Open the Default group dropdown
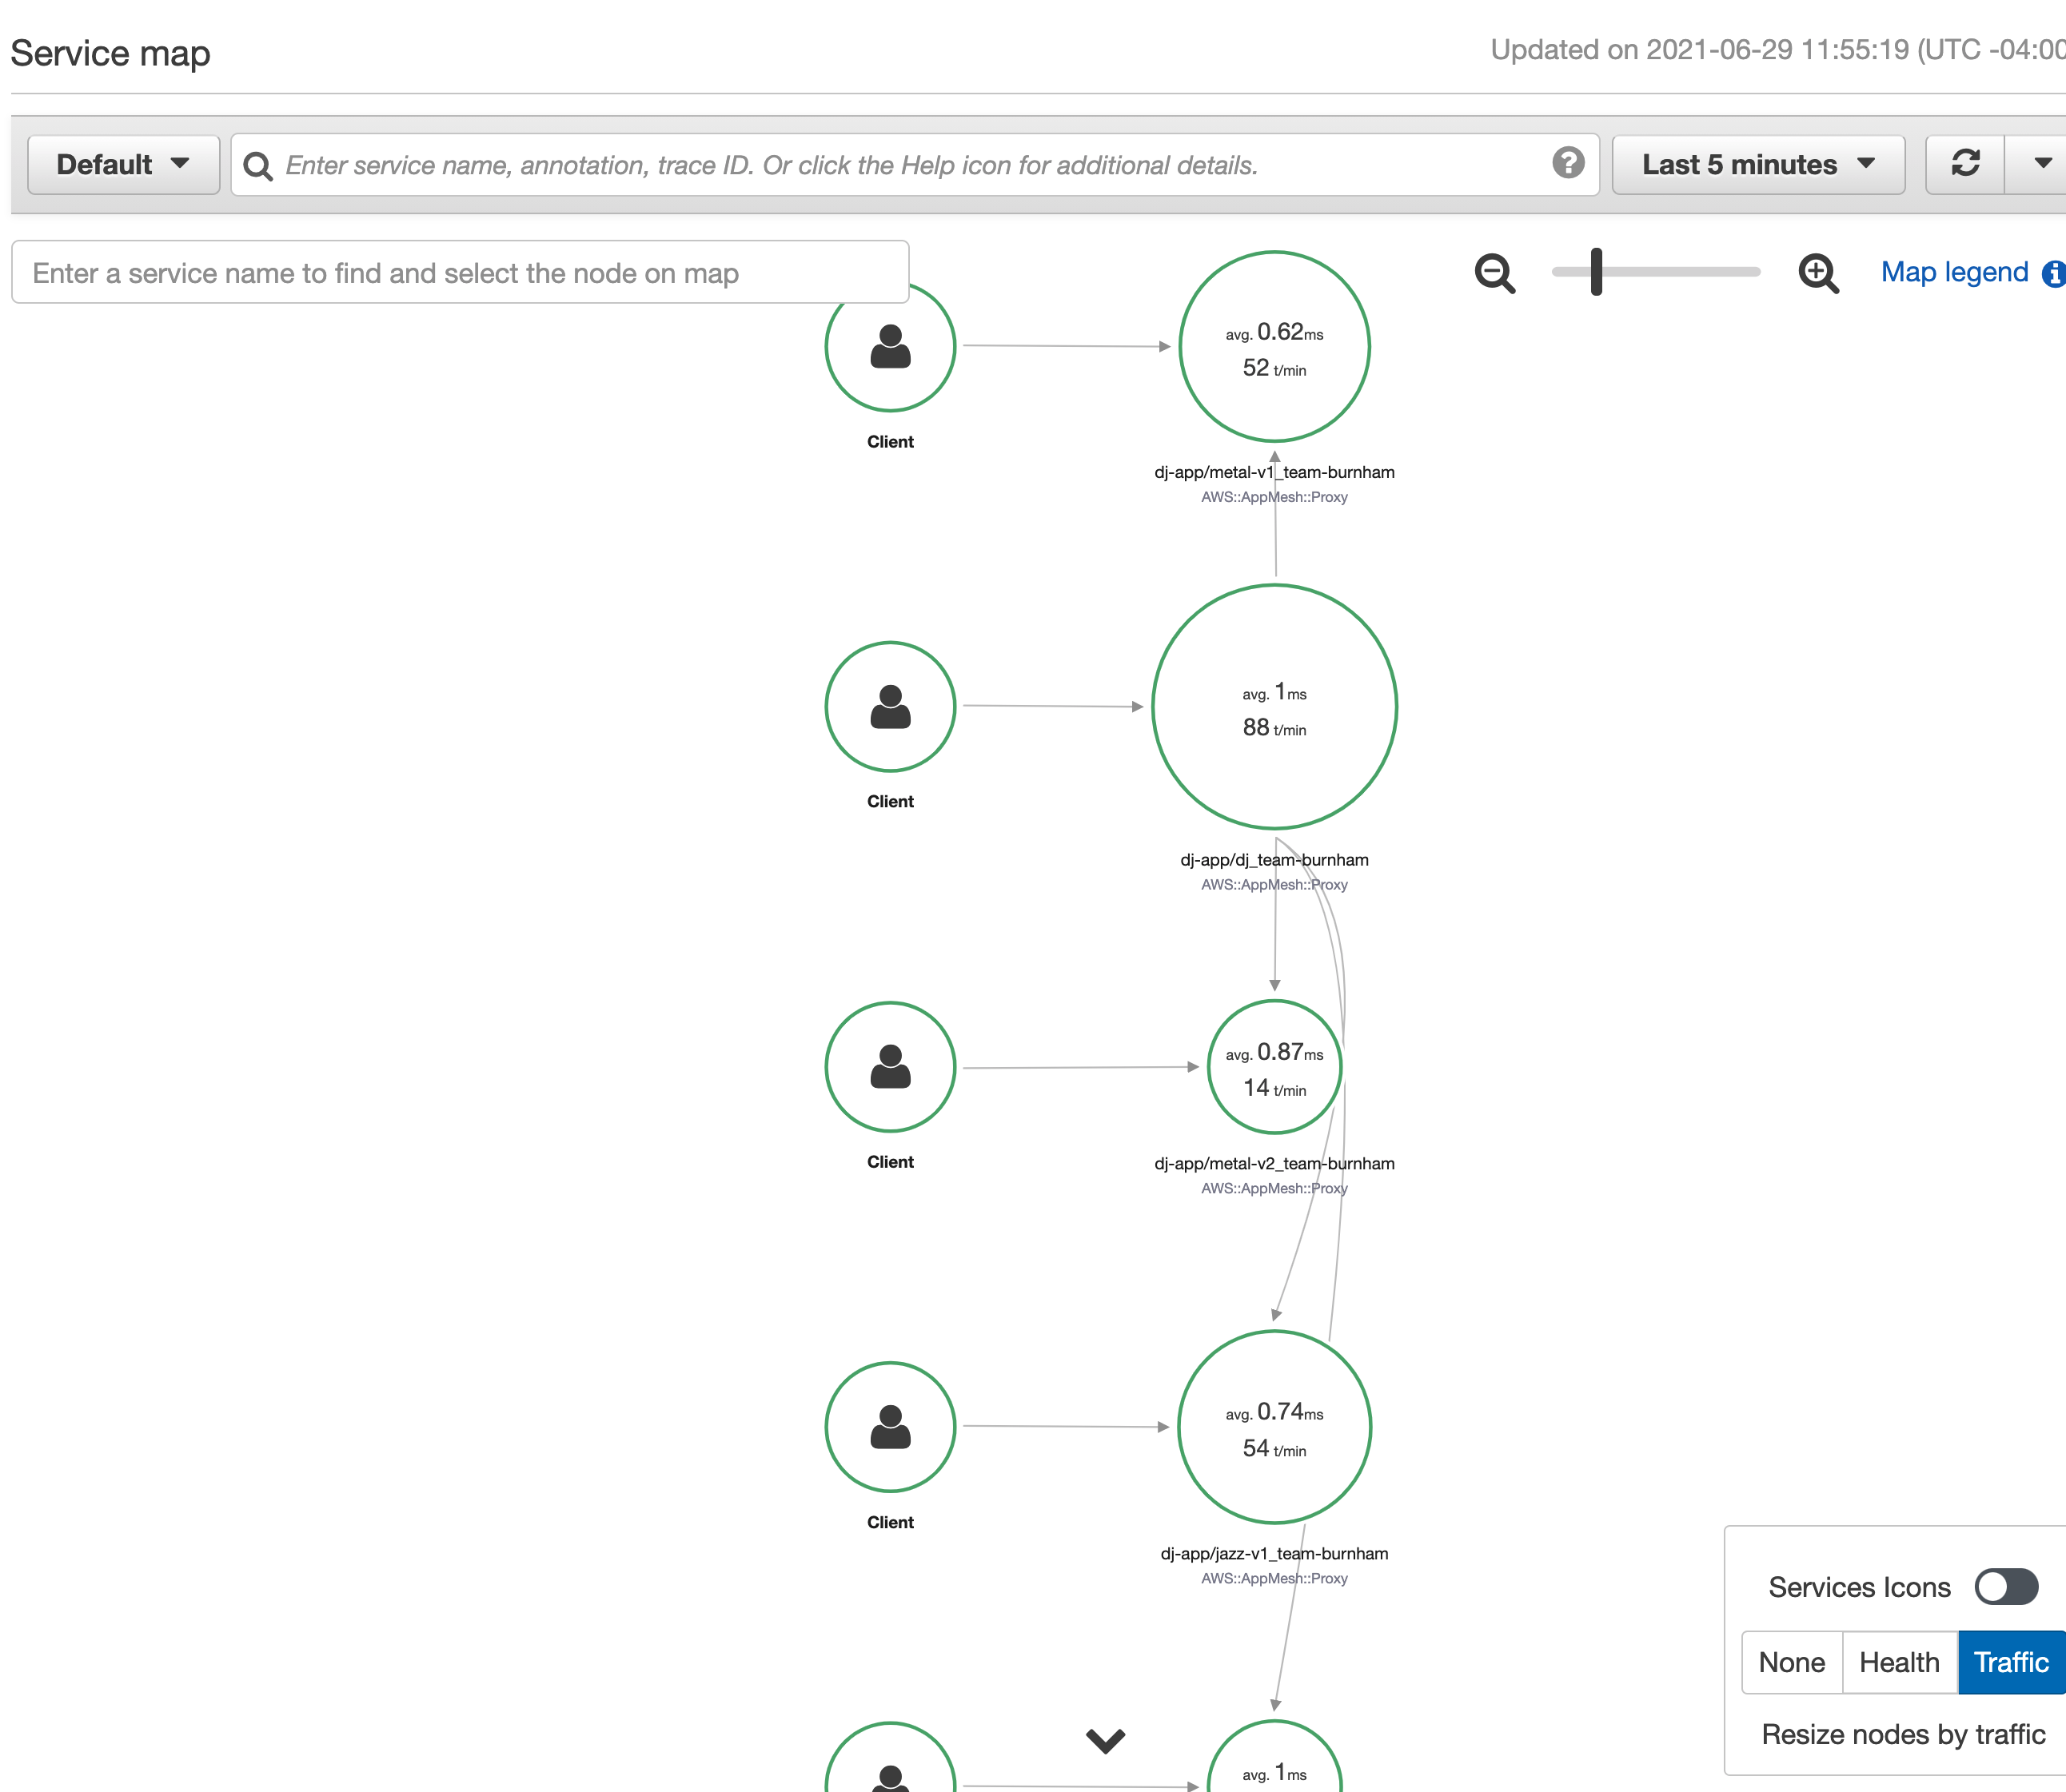The height and width of the screenshot is (1792, 2066). click(x=123, y=164)
